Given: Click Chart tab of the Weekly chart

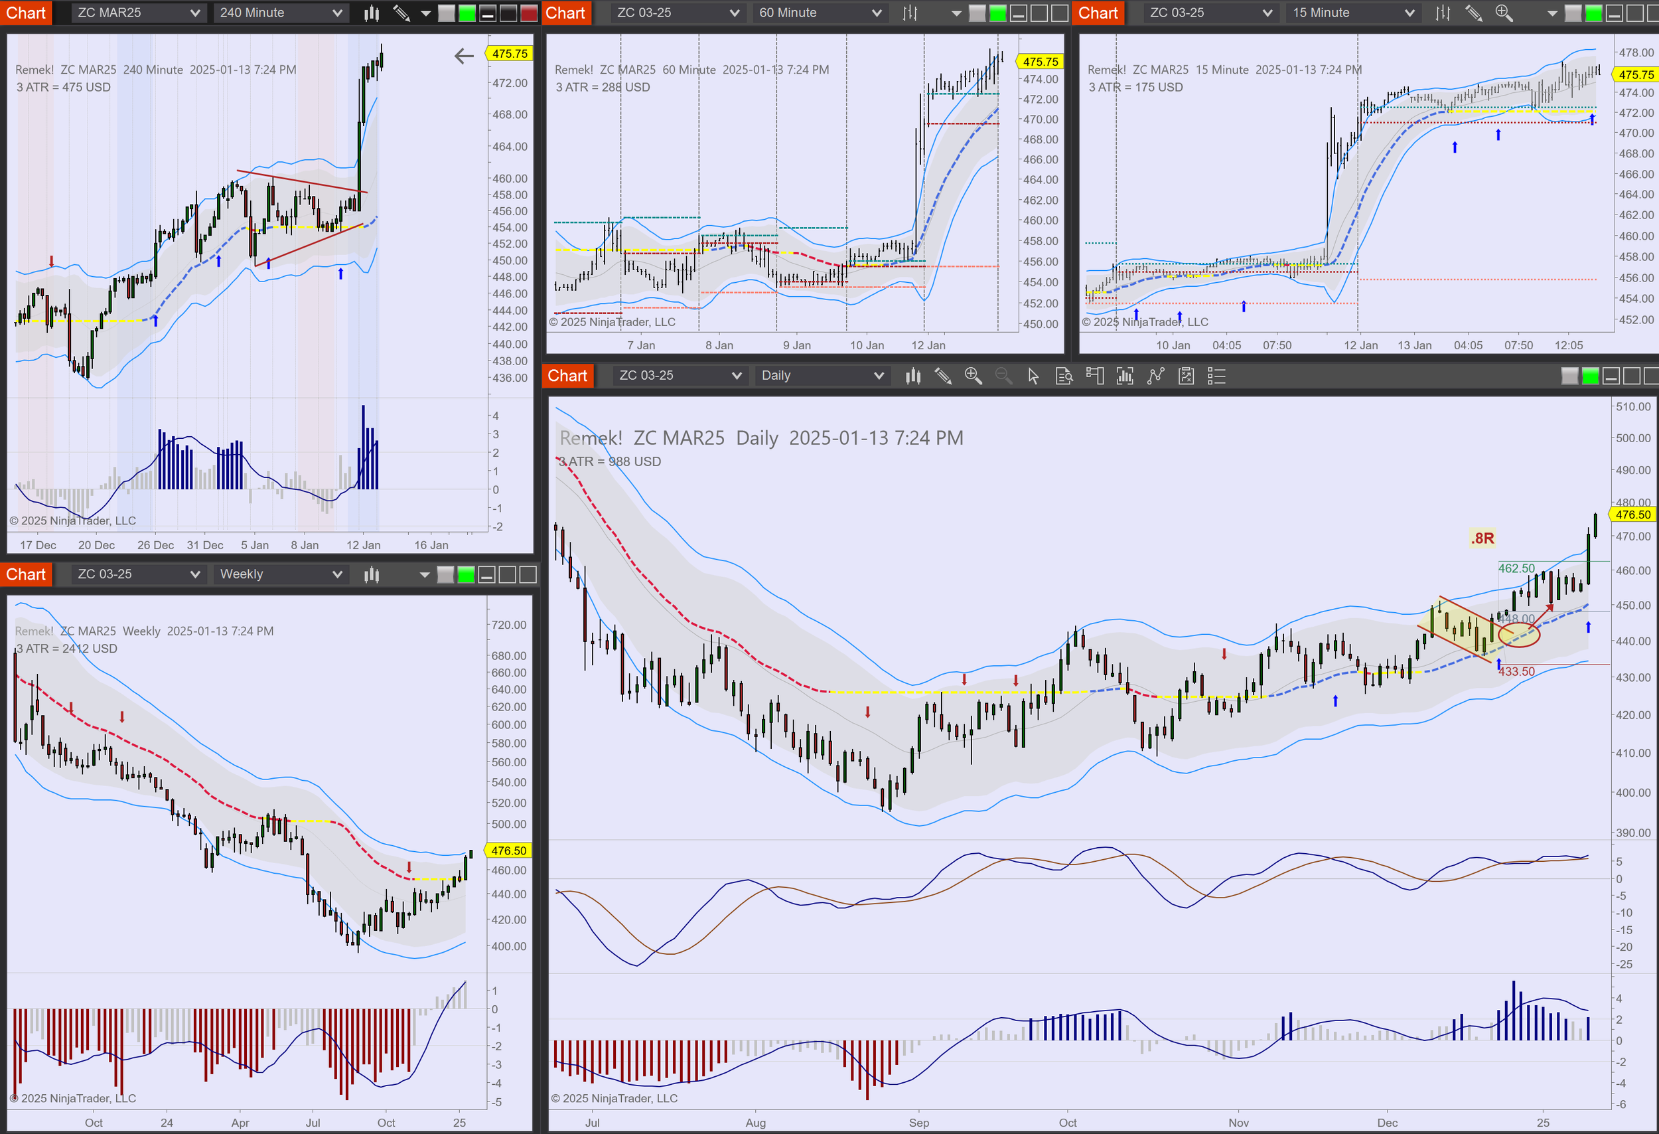Looking at the screenshot, I should point(26,574).
